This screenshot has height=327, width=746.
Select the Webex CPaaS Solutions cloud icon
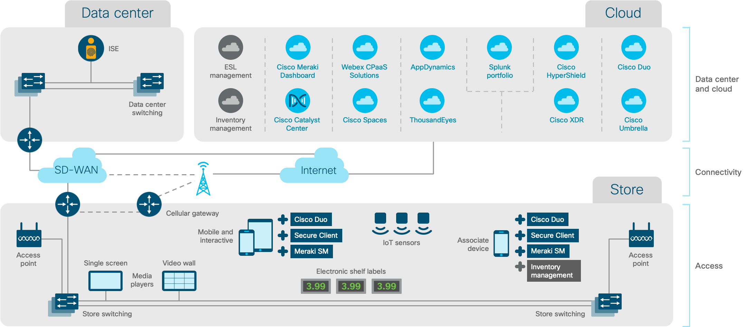point(365,47)
